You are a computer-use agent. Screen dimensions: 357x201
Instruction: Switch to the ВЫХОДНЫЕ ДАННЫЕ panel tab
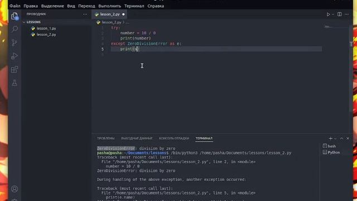pos(137,138)
